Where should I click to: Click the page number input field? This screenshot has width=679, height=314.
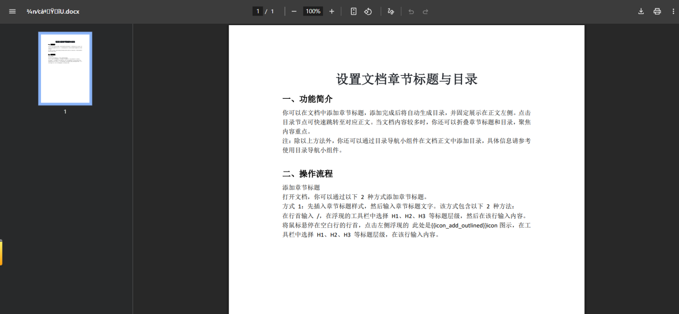pos(257,11)
